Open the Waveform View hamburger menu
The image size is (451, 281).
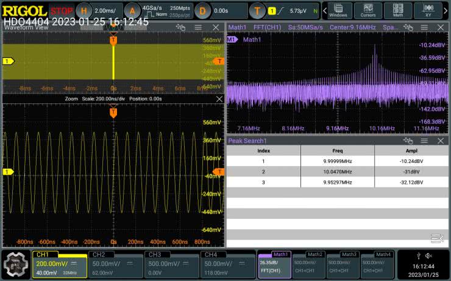tap(197, 27)
